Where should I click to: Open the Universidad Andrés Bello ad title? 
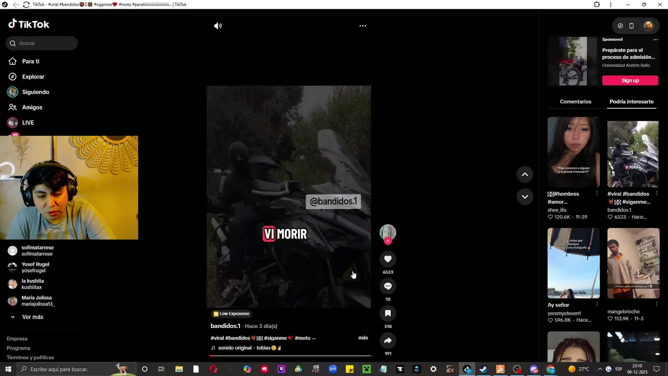pos(628,54)
